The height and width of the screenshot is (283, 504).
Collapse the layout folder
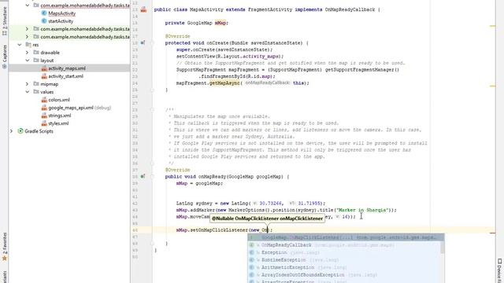click(28, 61)
